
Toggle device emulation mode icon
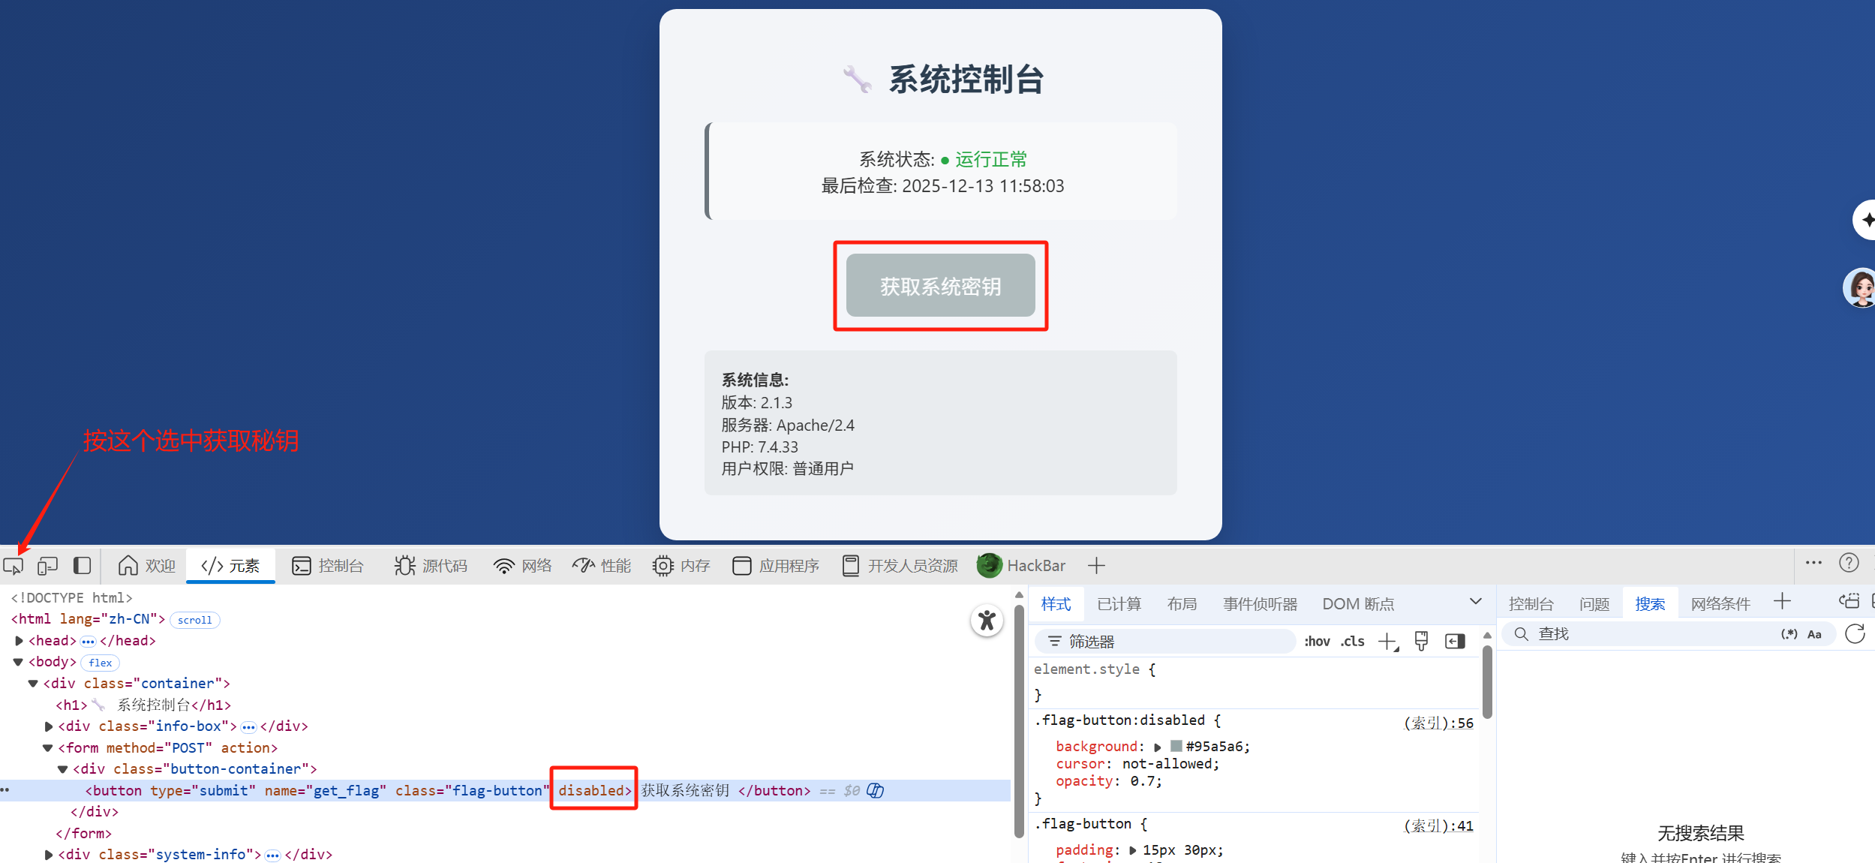tap(48, 566)
